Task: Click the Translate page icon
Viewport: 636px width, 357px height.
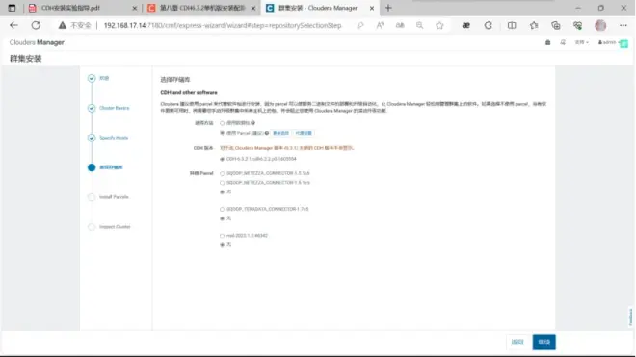Action: click(400, 25)
